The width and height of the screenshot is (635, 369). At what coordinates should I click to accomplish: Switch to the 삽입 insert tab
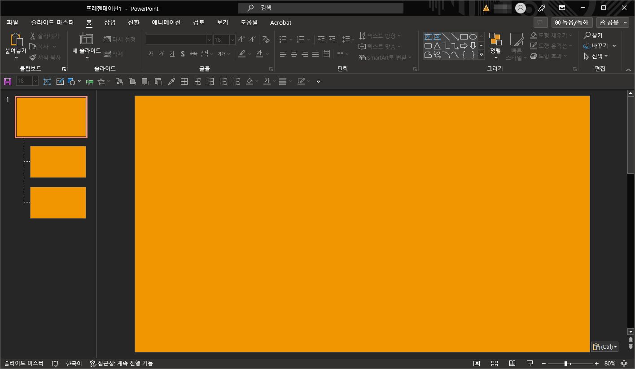pyautogui.click(x=110, y=22)
